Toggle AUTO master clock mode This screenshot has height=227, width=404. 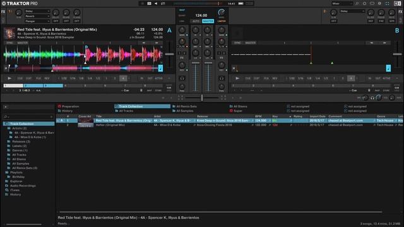tap(196, 21)
